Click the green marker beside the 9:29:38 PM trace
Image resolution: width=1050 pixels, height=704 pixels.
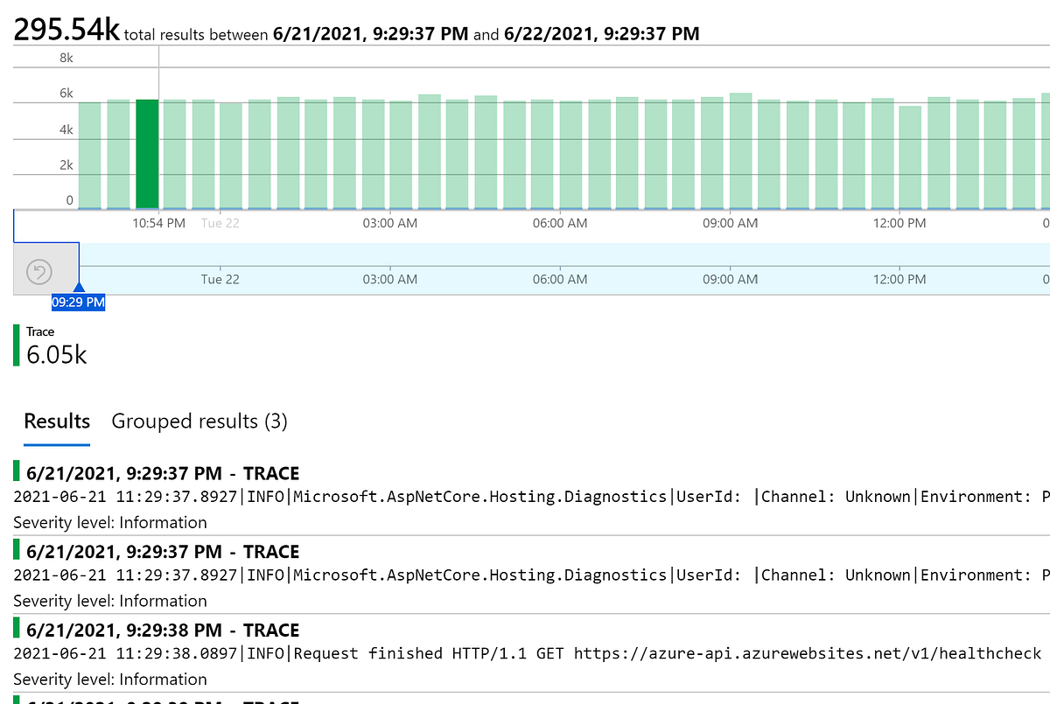(15, 629)
